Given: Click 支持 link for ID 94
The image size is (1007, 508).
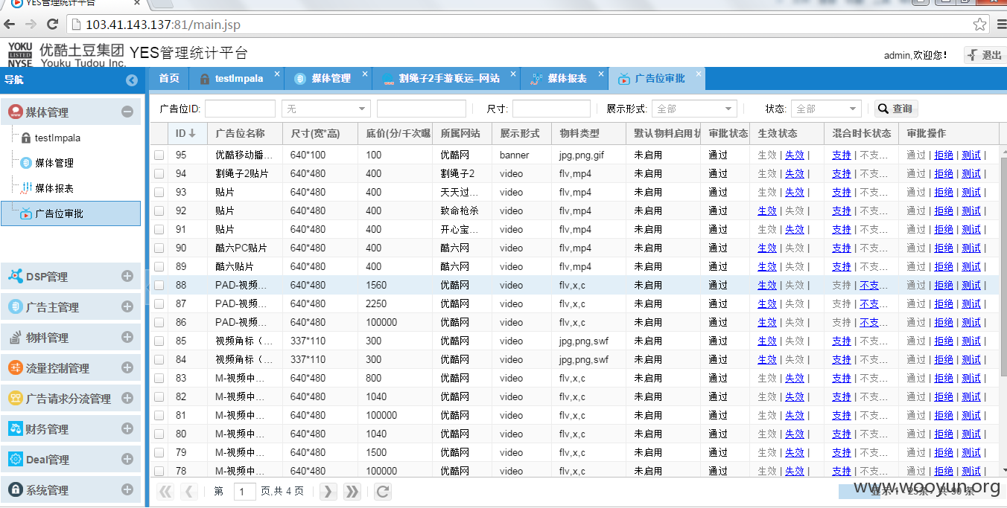Looking at the screenshot, I should click(x=842, y=173).
